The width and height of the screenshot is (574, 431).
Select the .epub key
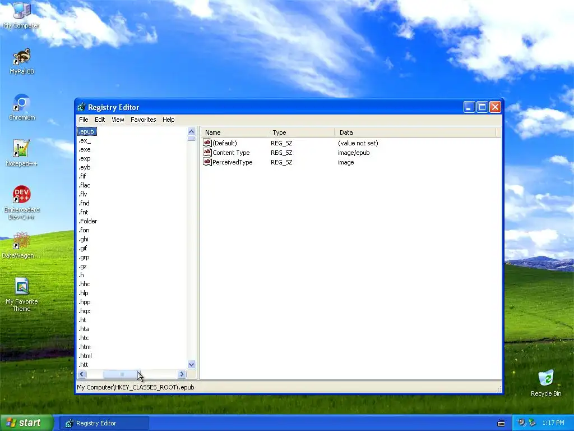87,131
